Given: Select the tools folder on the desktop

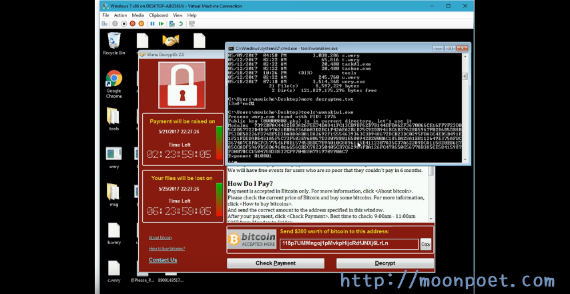Looking at the screenshot, I should 113,119.
